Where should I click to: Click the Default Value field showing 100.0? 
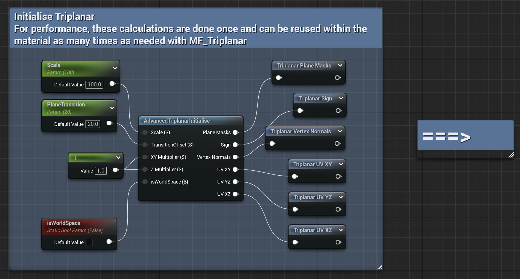[x=94, y=84]
